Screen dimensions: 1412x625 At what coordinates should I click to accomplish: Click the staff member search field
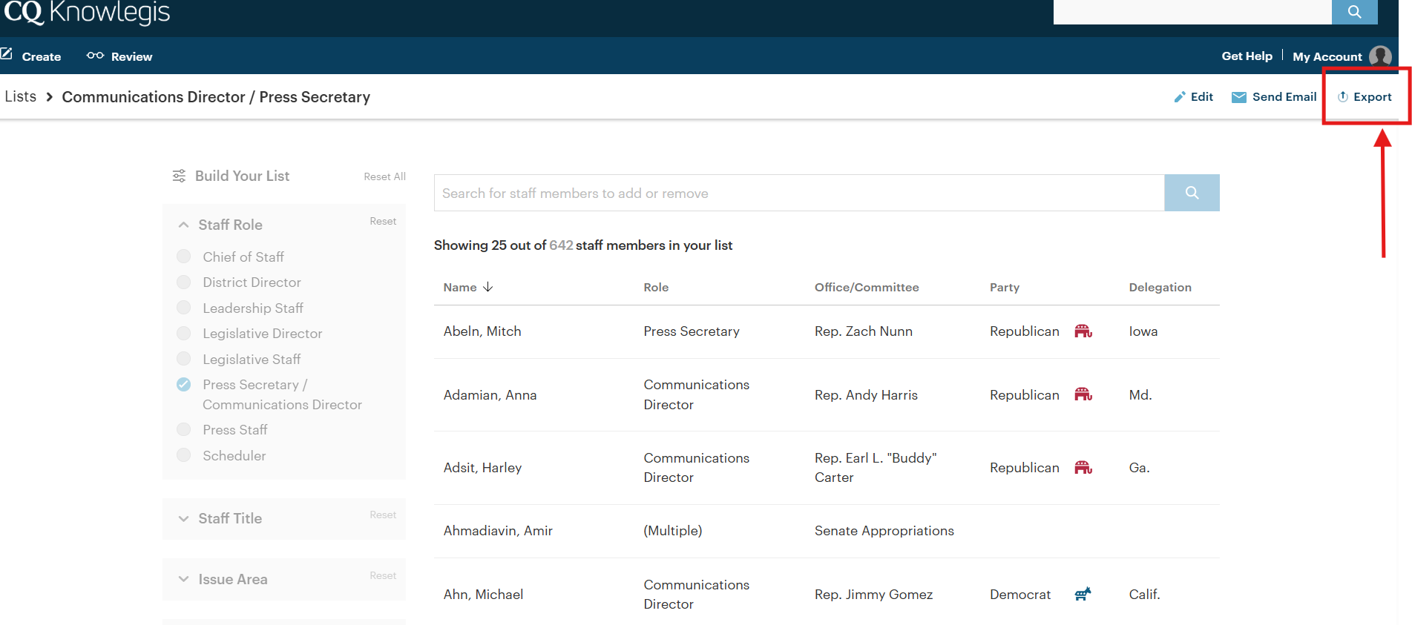point(798,194)
